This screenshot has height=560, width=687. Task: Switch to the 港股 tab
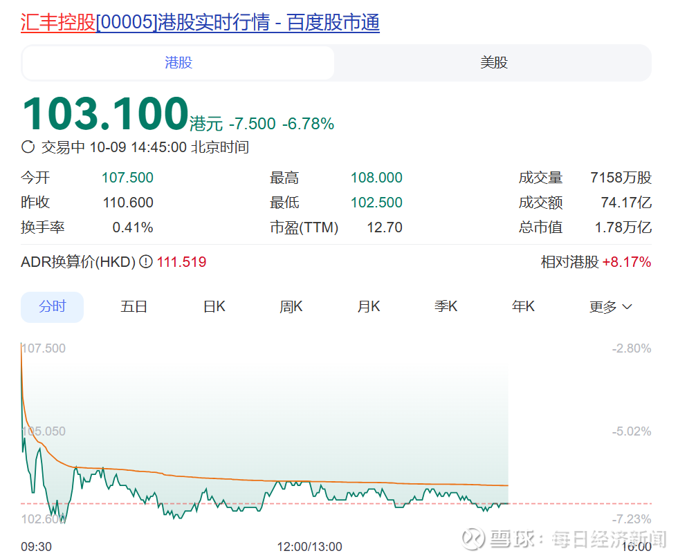(178, 63)
